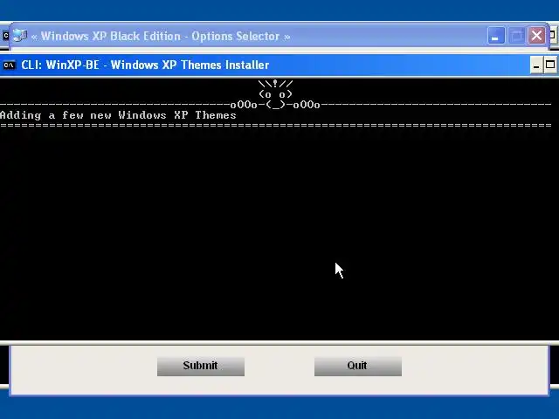559x419 pixels.
Task: Click the Options Selector window title text
Action: (161, 36)
